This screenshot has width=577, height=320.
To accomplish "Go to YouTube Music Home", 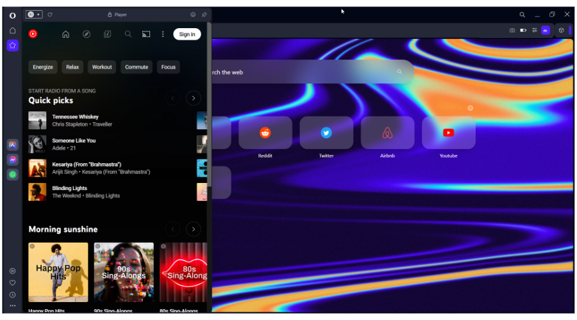I will [65, 34].
